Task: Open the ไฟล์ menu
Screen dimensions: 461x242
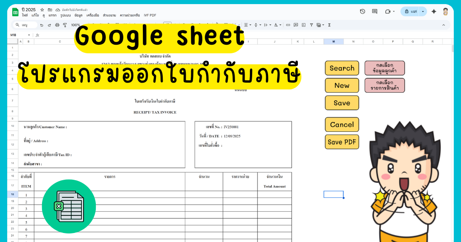Action: (x=25, y=15)
